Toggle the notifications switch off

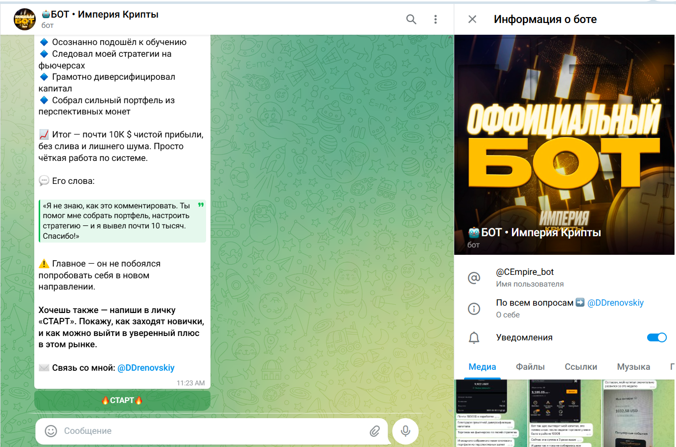[x=656, y=337]
